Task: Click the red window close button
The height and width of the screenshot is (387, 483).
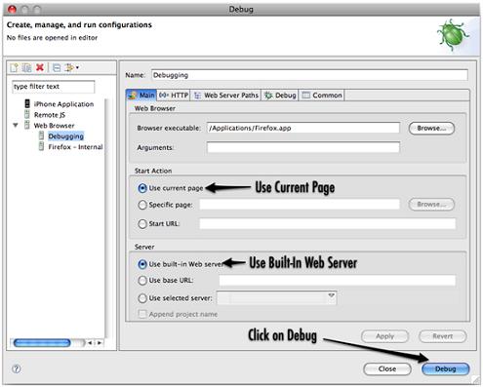Action: 12,9
